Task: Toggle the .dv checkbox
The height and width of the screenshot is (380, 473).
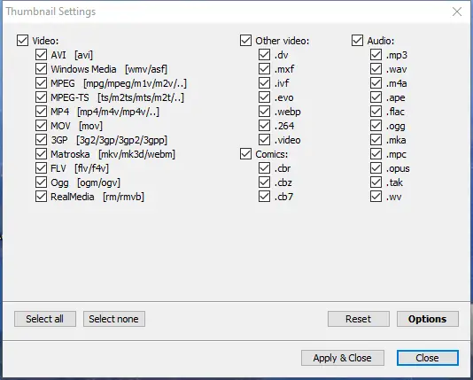Action: 264,55
